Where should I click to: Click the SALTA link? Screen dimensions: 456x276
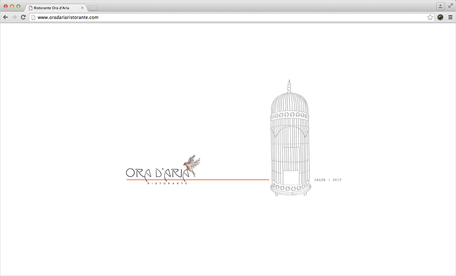click(320, 180)
